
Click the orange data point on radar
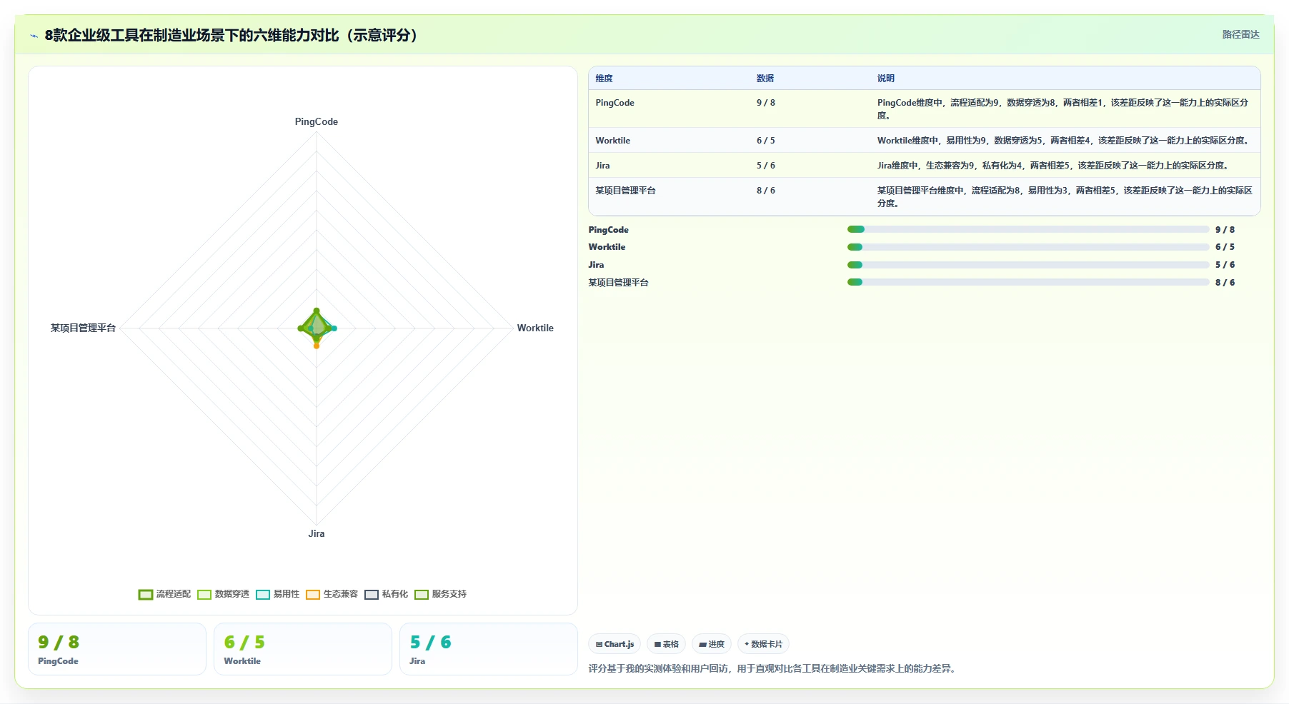[317, 346]
